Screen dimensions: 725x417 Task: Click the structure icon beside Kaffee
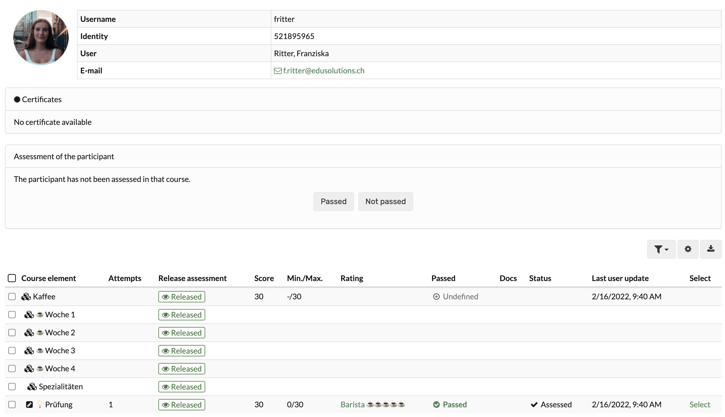click(26, 297)
